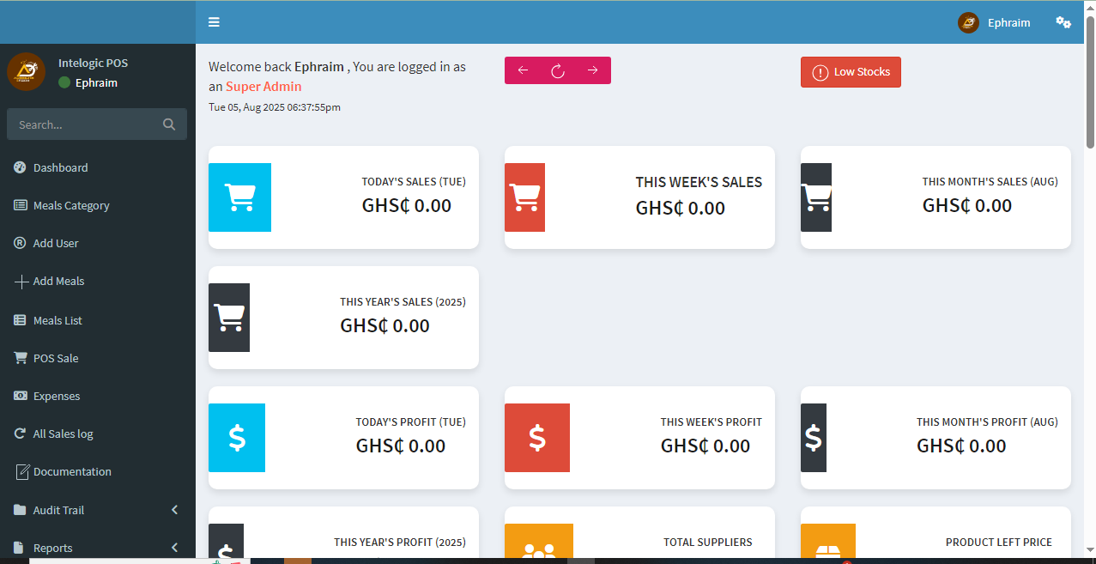Click the Audit Trail folder icon
Screen dimensions: 1096x564
(20, 510)
